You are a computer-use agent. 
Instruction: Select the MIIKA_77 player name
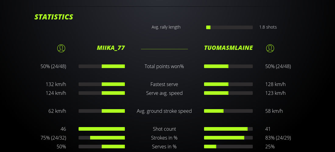[111, 48]
